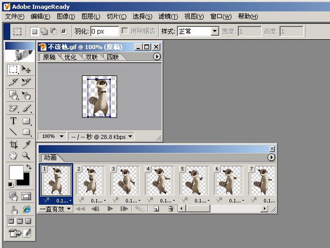Select the Image Map Select tool

point(26,95)
